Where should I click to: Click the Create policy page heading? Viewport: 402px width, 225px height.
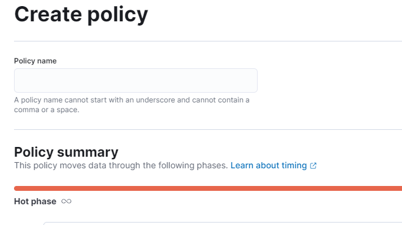pyautogui.click(x=81, y=15)
